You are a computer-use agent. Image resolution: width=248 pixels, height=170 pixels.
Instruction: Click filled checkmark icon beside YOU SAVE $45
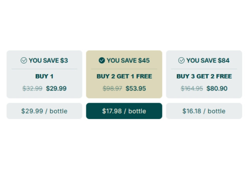coord(102,60)
